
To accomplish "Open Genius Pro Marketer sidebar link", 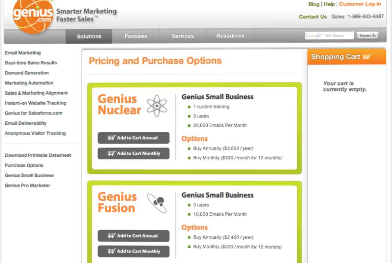I will [x=27, y=185].
